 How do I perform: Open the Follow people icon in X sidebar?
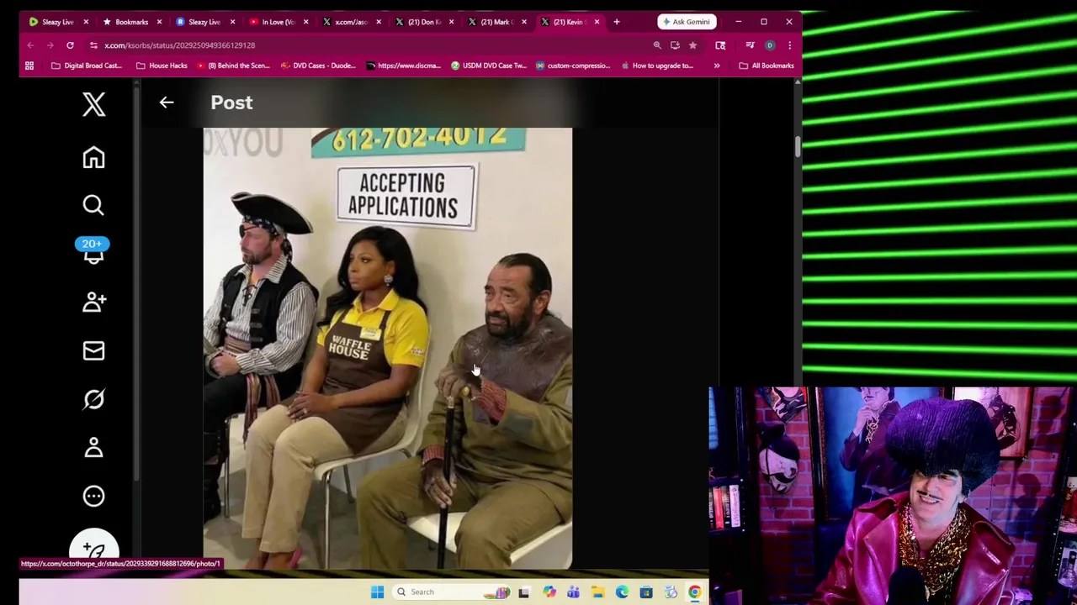(x=93, y=302)
